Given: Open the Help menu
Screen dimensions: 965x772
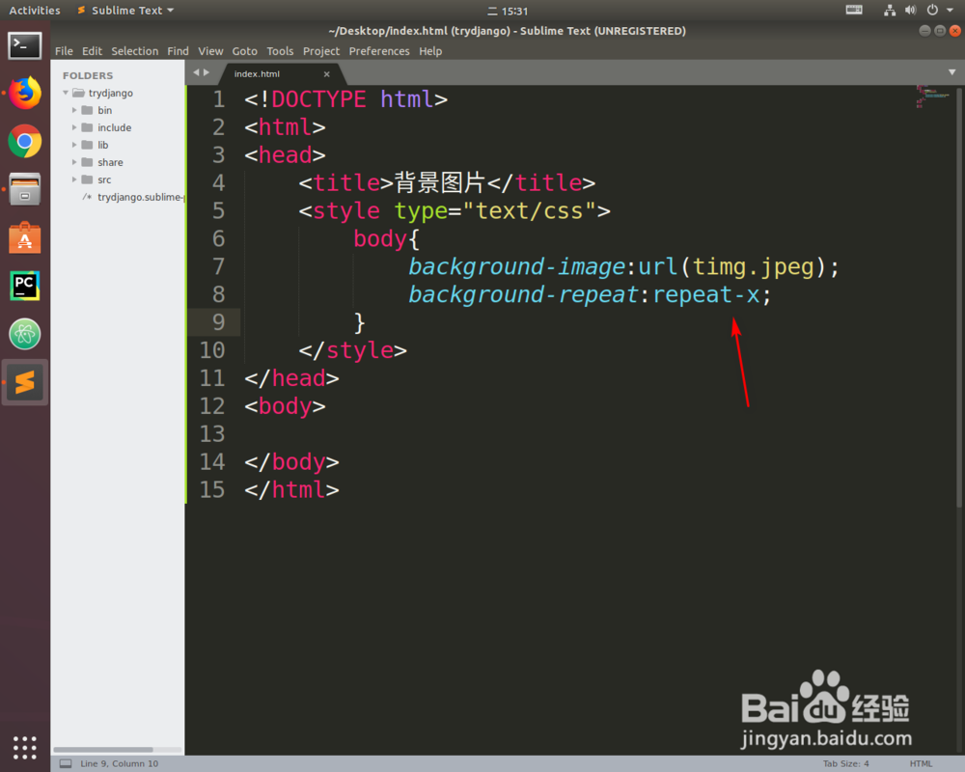Looking at the screenshot, I should (430, 51).
